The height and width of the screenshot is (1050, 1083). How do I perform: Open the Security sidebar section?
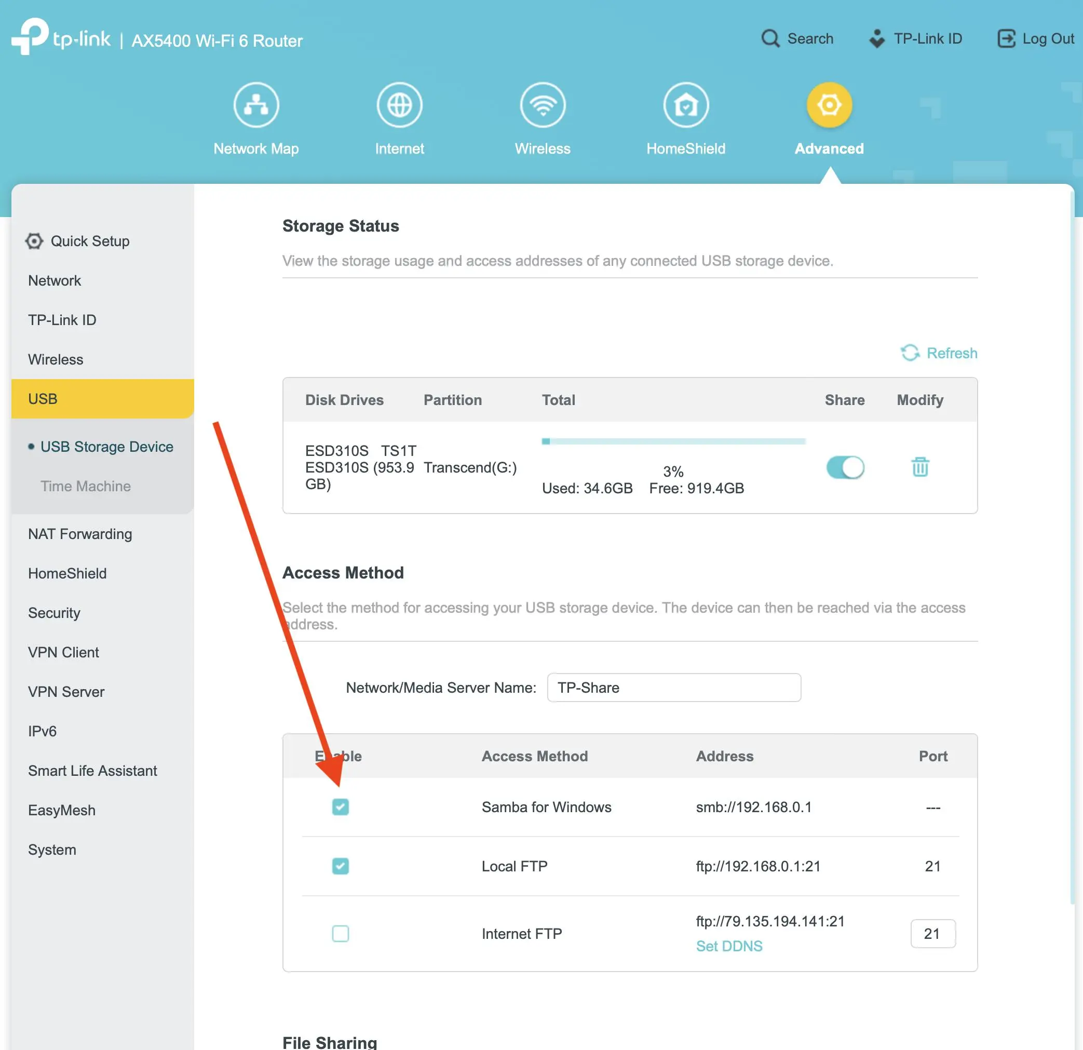tap(54, 613)
